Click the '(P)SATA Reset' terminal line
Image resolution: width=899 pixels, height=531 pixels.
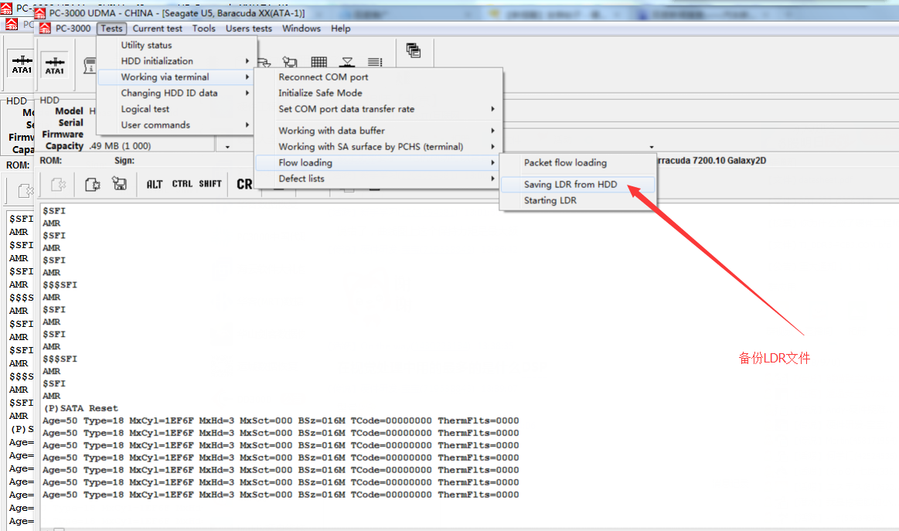tap(80, 408)
